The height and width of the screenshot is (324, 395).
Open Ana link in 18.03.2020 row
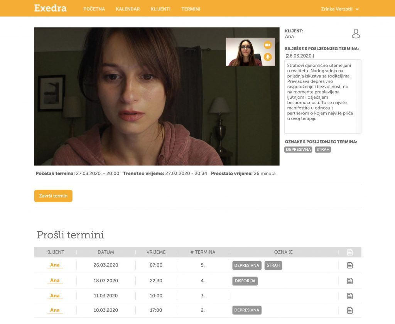point(55,280)
